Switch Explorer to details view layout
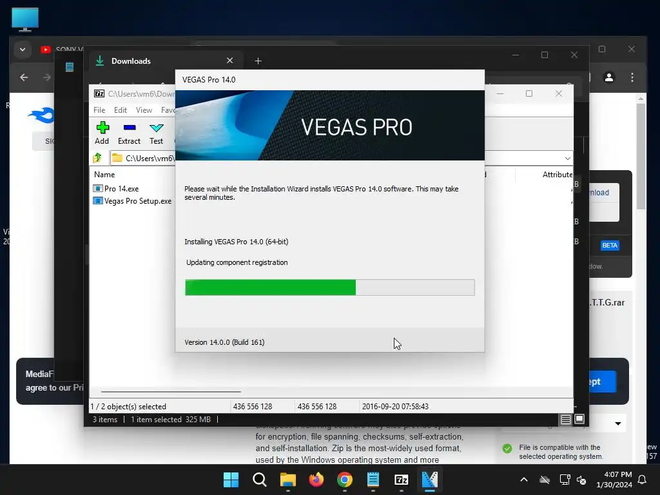Screen dimensions: 660x495 (x=566, y=419)
